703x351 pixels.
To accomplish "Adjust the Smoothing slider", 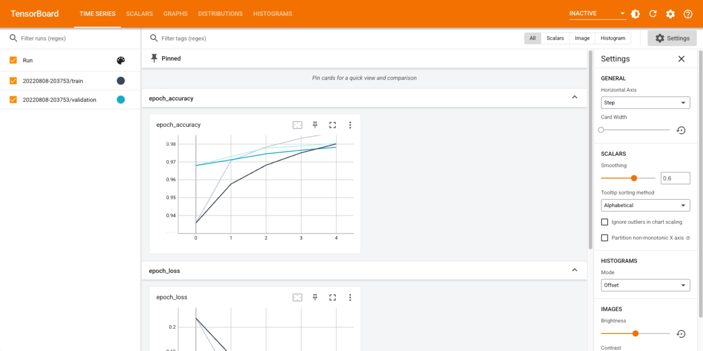I will pos(633,178).
